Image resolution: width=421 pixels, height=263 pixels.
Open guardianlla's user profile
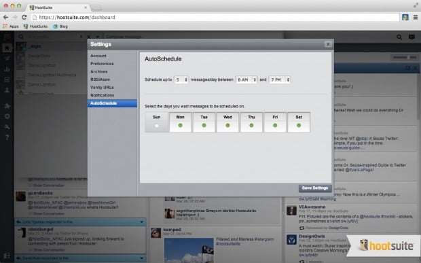40,193
